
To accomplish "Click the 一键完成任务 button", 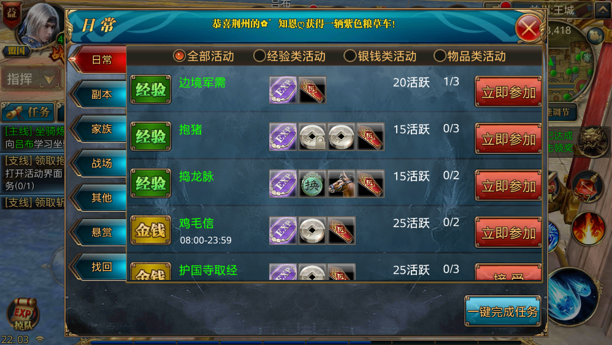I will click(x=503, y=311).
